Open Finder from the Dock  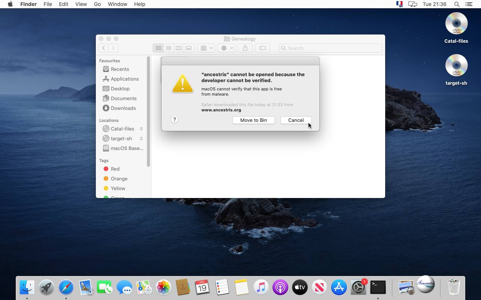coord(27,288)
